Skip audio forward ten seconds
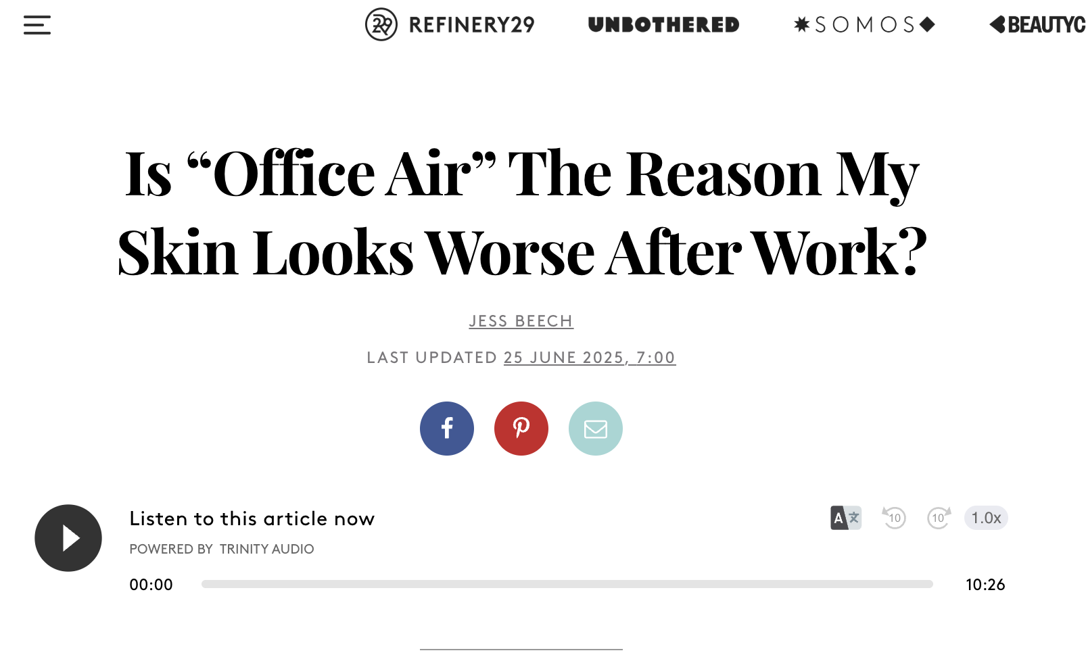 pos(939,518)
